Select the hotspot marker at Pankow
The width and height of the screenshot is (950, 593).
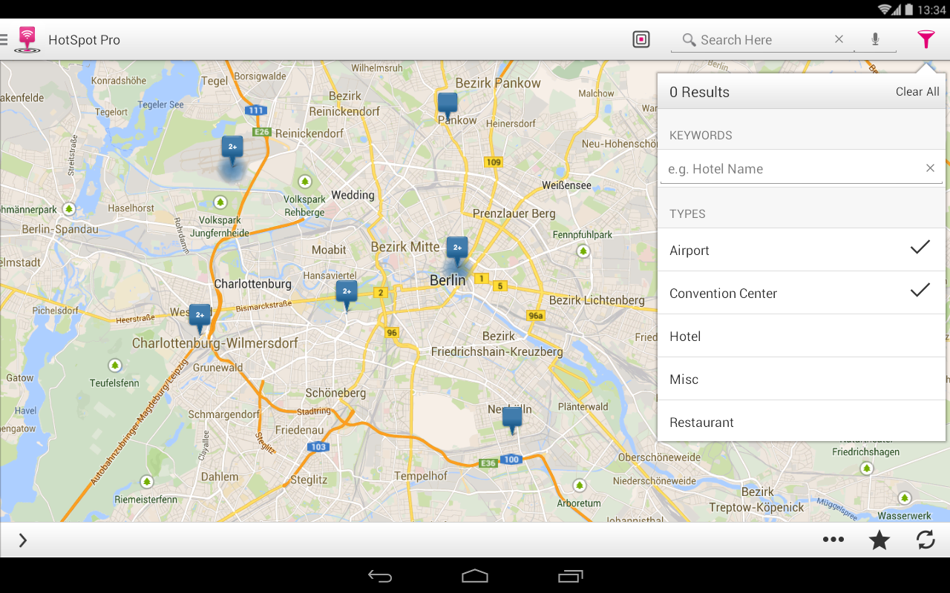point(448,107)
